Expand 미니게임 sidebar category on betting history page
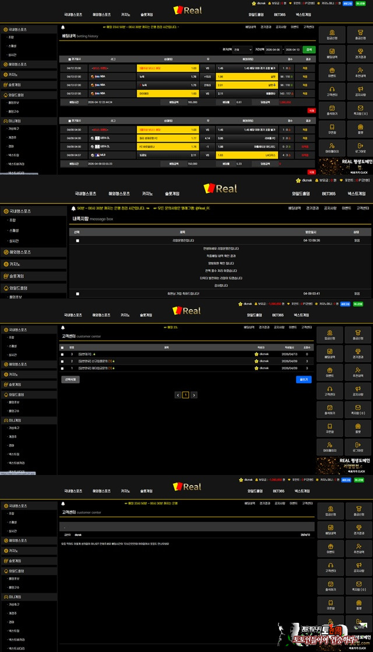The image size is (373, 652). coord(29,121)
